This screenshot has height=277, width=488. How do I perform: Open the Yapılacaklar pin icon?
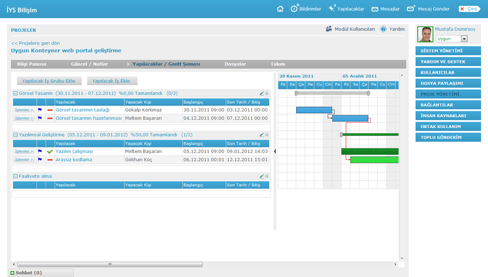(x=332, y=9)
